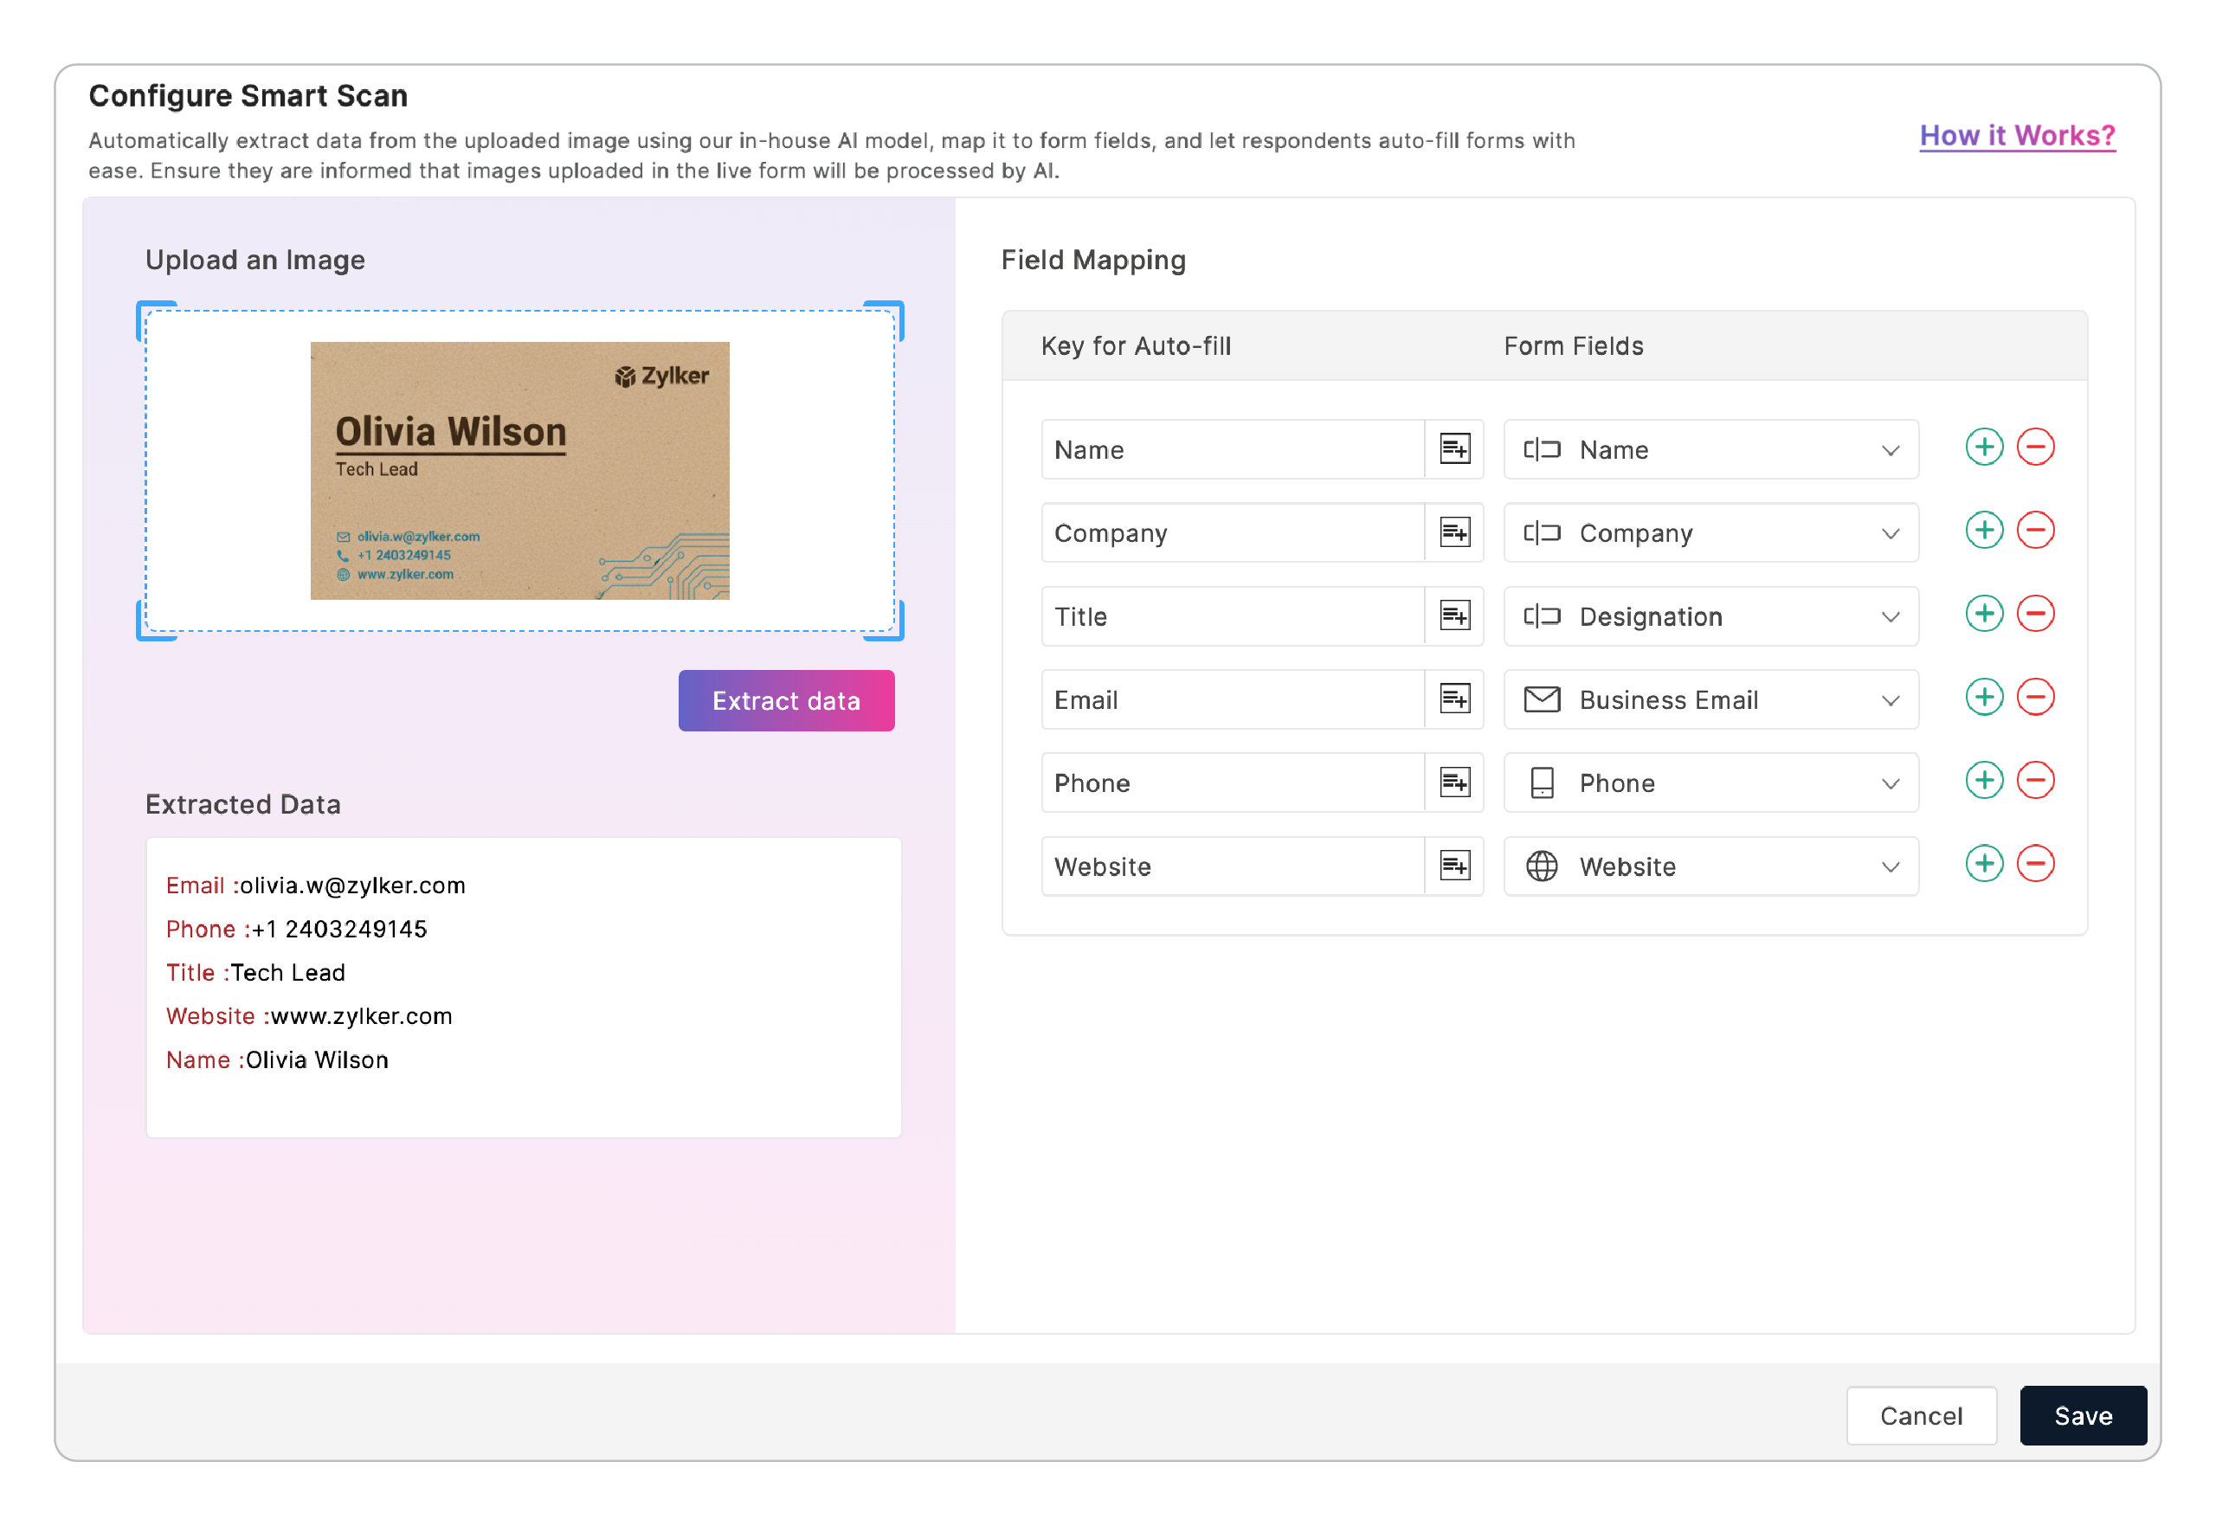Image resolution: width=2216 pixels, height=1526 pixels.
Task: Click insert-key icon beside Email key field
Action: (x=1454, y=699)
